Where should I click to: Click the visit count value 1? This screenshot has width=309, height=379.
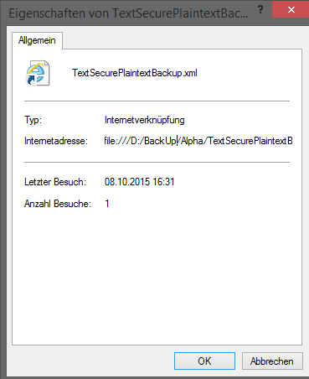click(x=107, y=204)
